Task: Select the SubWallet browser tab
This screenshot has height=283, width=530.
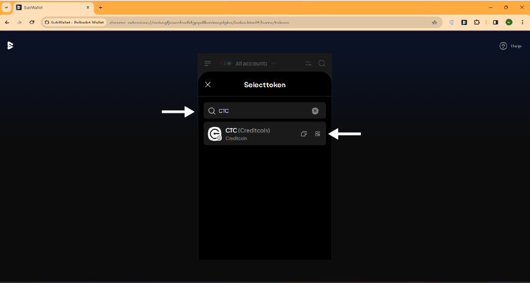Action: (53, 7)
